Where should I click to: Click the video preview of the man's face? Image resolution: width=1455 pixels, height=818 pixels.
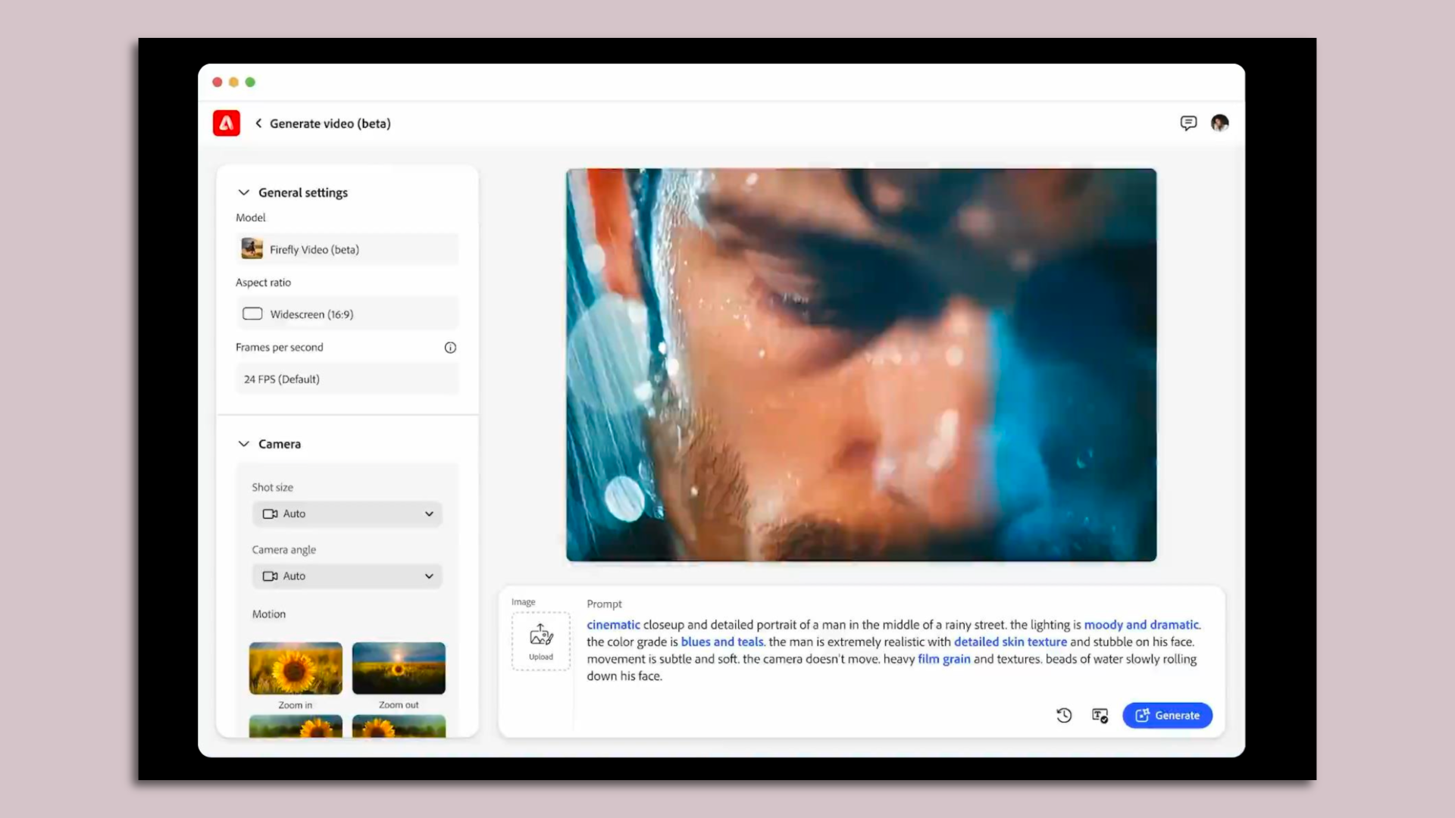[x=861, y=364]
